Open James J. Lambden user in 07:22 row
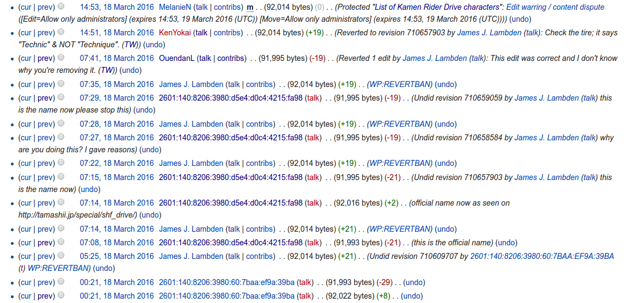This screenshot has width=624, height=303. point(191,163)
